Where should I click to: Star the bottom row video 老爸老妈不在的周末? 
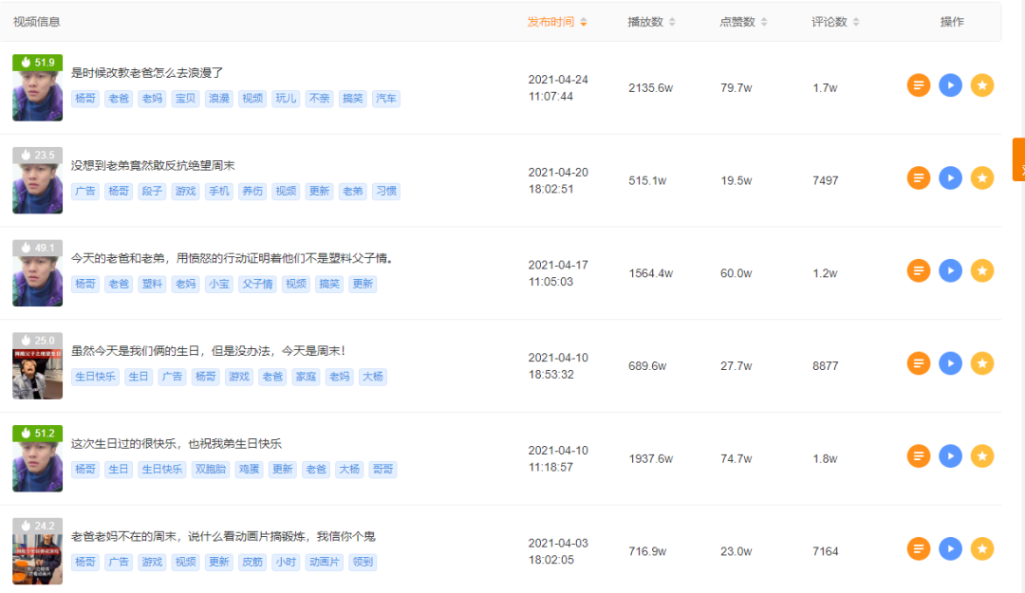pos(981,549)
